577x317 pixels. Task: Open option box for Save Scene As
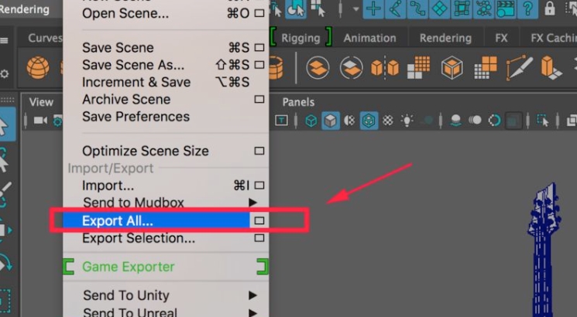point(259,65)
